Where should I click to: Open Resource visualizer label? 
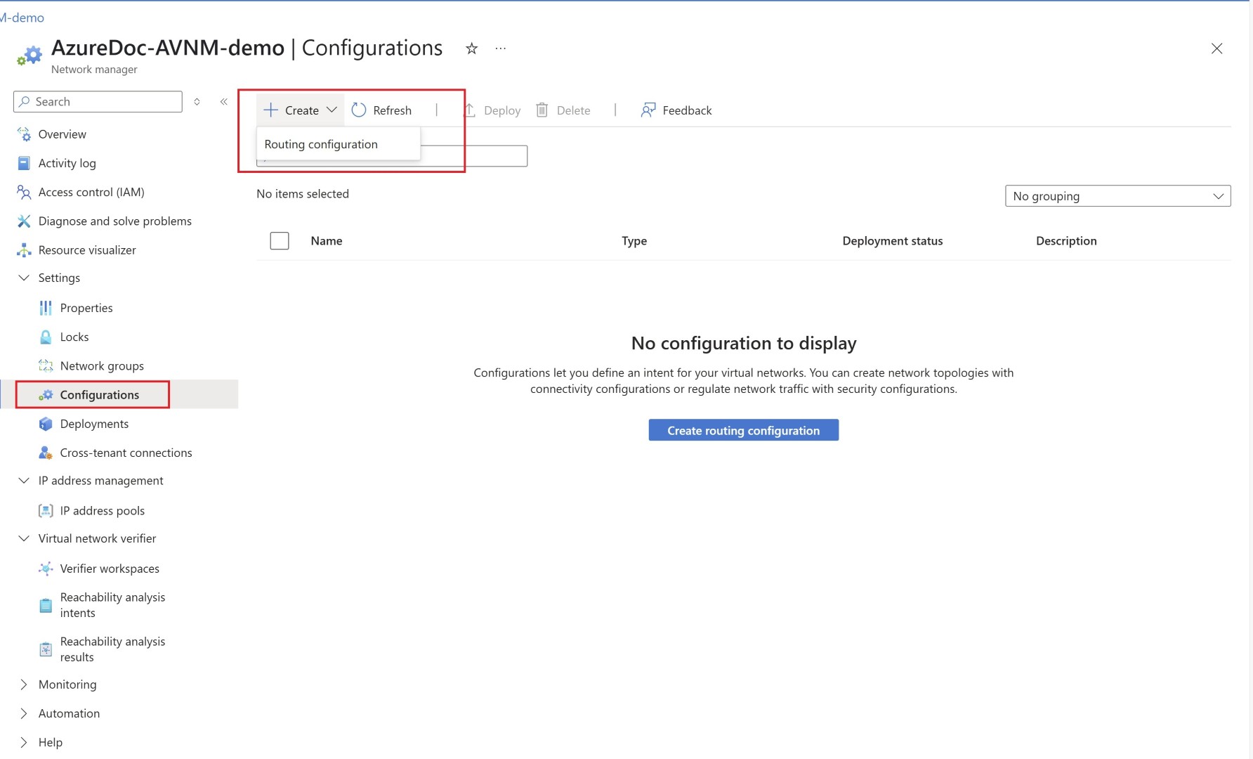click(87, 250)
